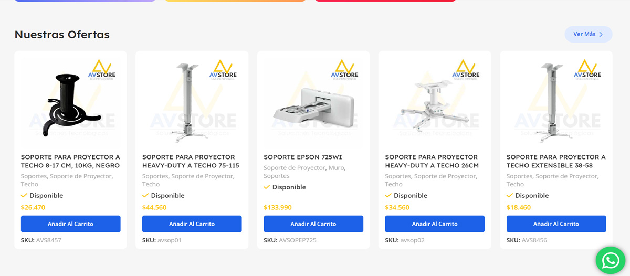Click AVStore logo on first product card
630x276 pixels.
pyautogui.click(x=102, y=69)
